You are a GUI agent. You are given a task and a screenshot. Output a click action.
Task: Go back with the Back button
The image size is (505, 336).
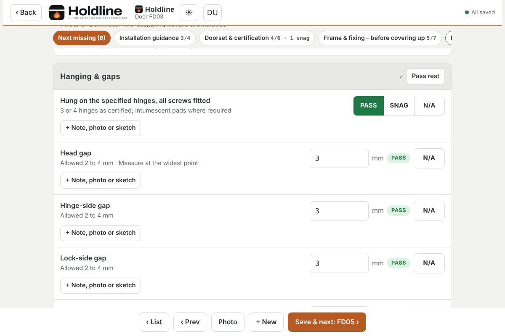[x=26, y=13]
